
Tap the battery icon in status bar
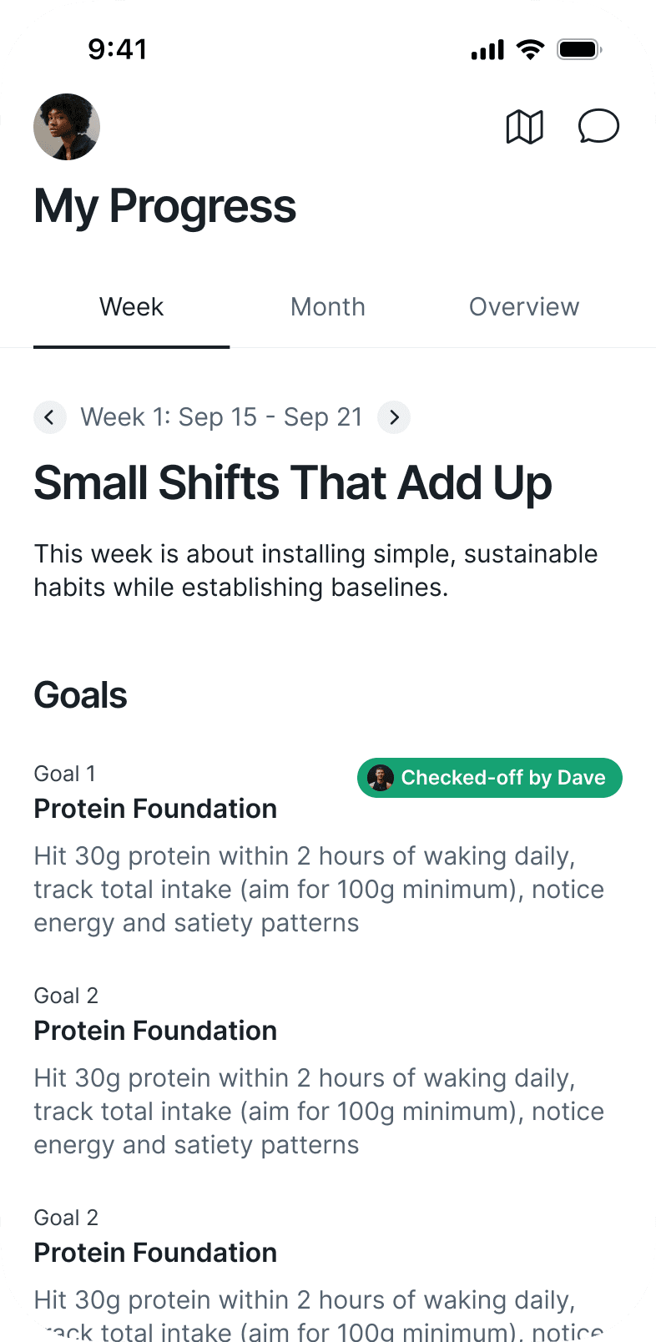click(x=580, y=49)
